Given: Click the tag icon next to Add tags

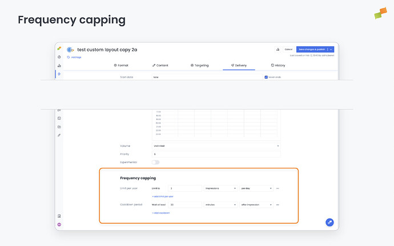Looking at the screenshot, I should [x=69, y=57].
